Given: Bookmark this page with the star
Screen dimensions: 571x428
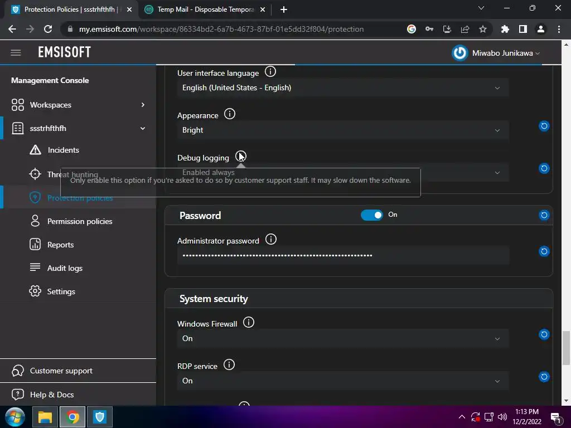Looking at the screenshot, I should point(483,29).
